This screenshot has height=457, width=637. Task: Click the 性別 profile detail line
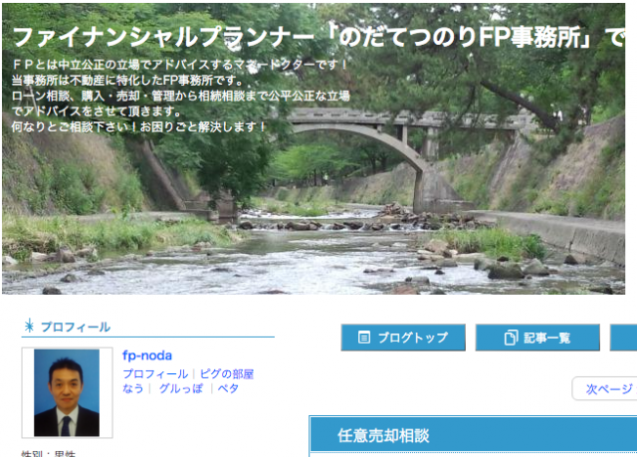[49, 453]
